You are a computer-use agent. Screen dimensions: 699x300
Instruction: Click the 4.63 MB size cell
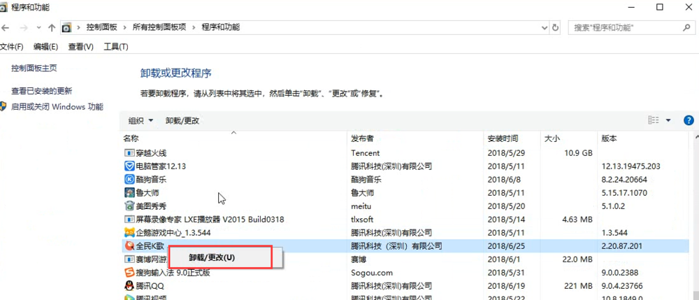pyautogui.click(x=577, y=220)
